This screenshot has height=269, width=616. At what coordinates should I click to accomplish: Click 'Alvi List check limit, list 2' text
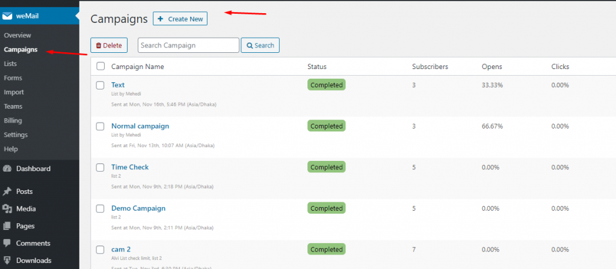pyautogui.click(x=137, y=258)
